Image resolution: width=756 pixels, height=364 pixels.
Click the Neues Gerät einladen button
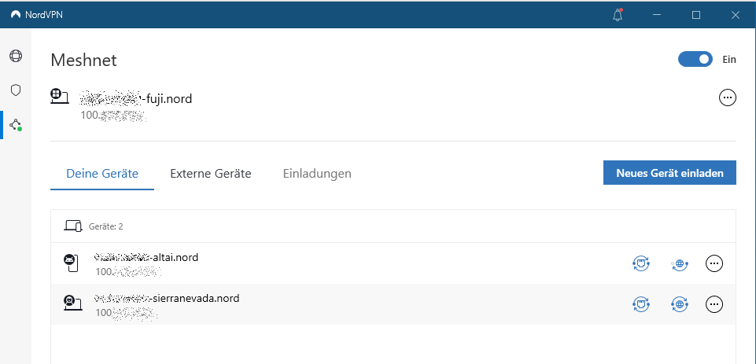pyautogui.click(x=669, y=173)
